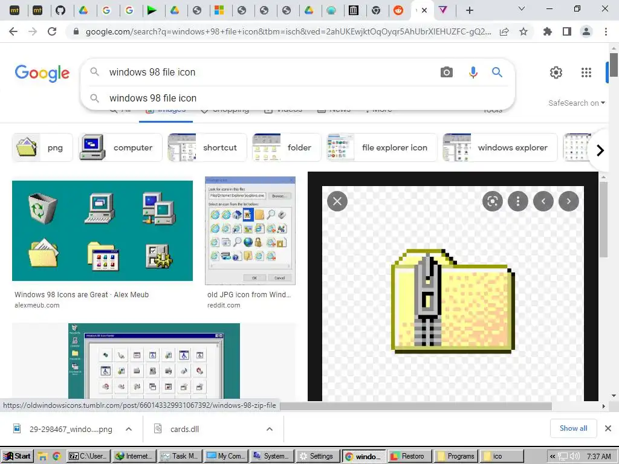
Task: Open the 29-298467_windo....png download
Action: pyautogui.click(x=63, y=429)
